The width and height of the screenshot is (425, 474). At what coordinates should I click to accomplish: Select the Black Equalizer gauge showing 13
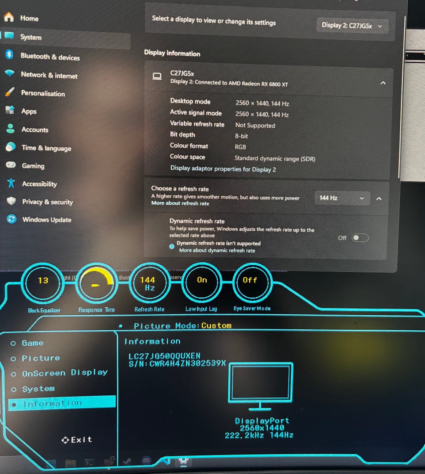[x=42, y=283]
